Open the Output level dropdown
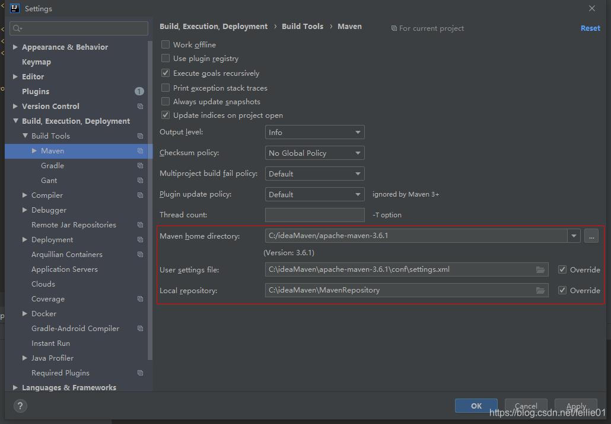611x424 pixels. click(314, 132)
